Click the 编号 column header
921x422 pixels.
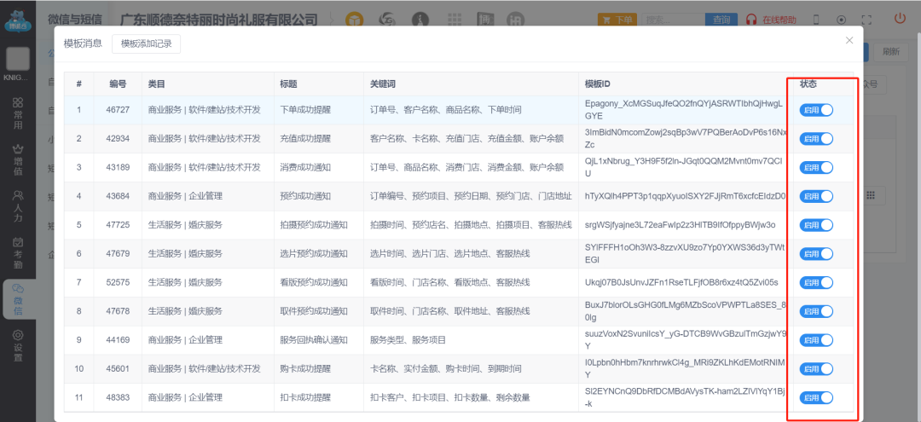pos(118,84)
